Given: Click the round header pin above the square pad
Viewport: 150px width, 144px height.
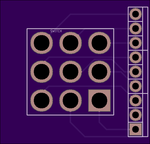Looking at the screenshot, I should 136,115.
